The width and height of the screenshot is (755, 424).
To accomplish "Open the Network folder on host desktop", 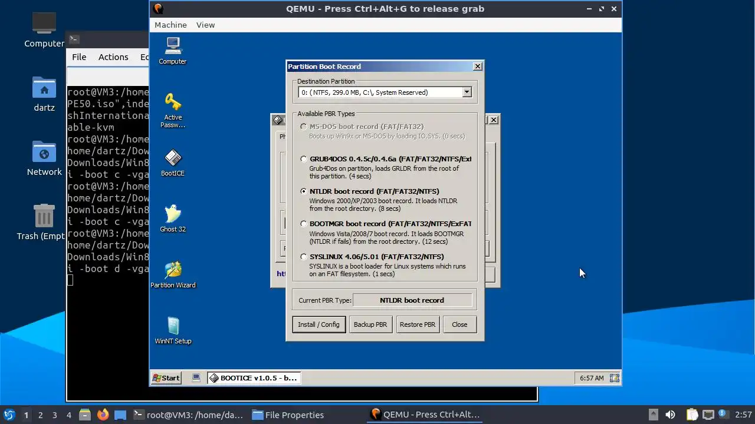I will (x=44, y=158).
